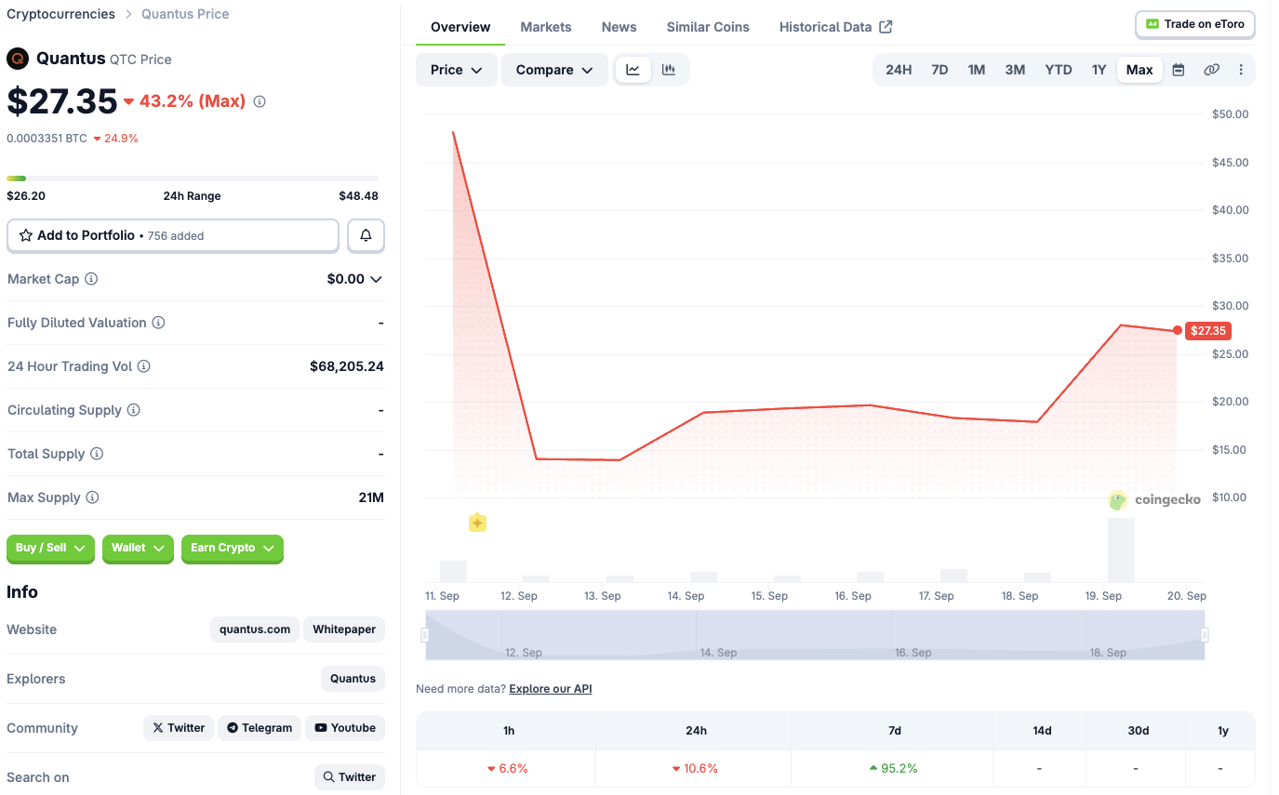Switch to the Markets tab
Screen dimensions: 1279x795
click(546, 27)
